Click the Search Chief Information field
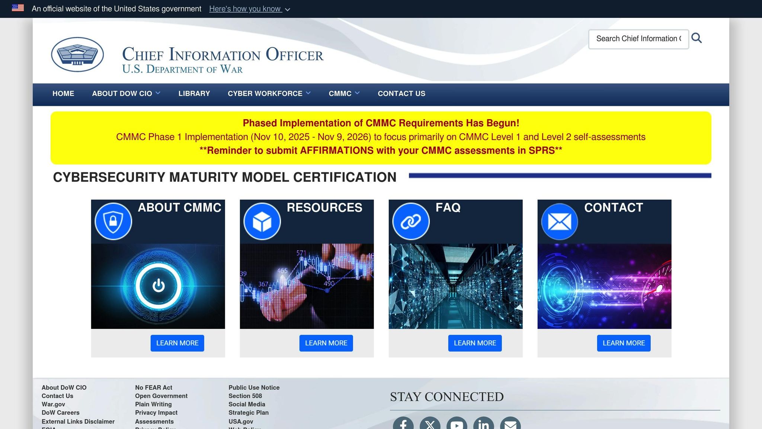Image resolution: width=762 pixels, height=429 pixels. tap(638, 39)
